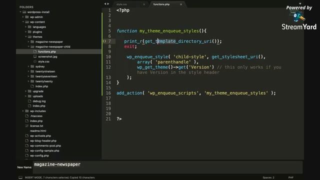The width and height of the screenshot is (320, 180).
Task: Click 'my_theme_enqueue_styles' function name on line 5
Action: [169, 31]
